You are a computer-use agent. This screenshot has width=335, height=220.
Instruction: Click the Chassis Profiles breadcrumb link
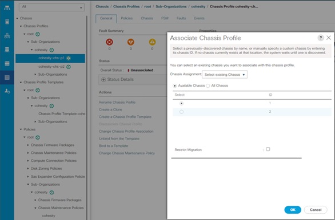click(x=126, y=7)
